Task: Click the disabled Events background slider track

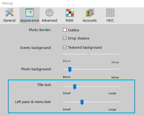Action: coord(91,54)
